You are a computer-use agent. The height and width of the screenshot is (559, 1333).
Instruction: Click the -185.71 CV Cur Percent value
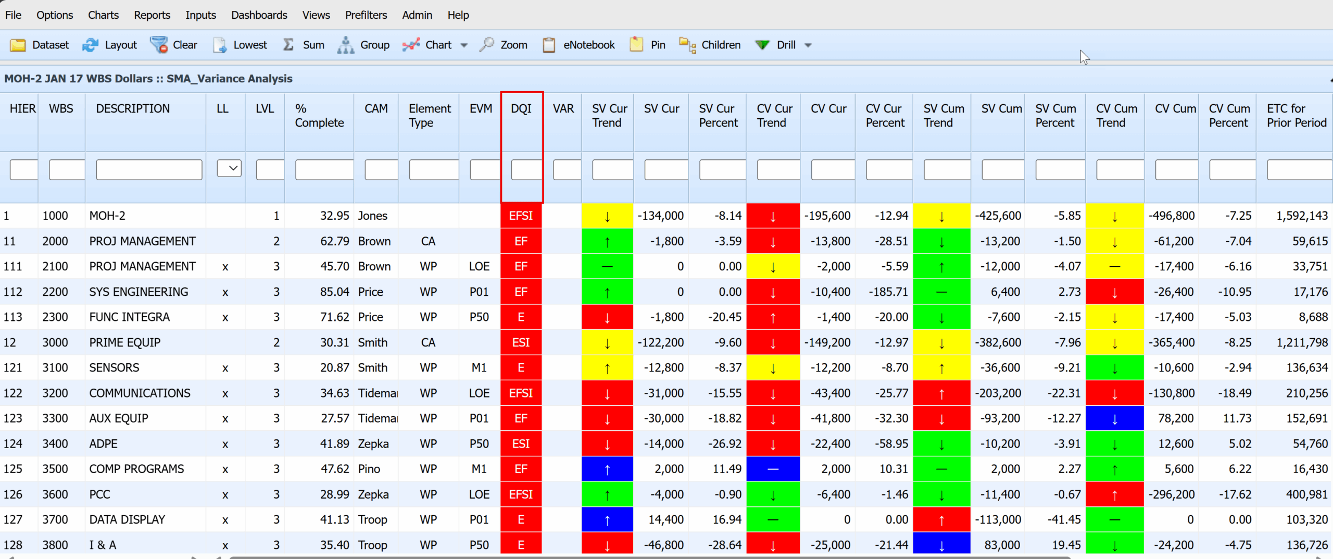[888, 292]
